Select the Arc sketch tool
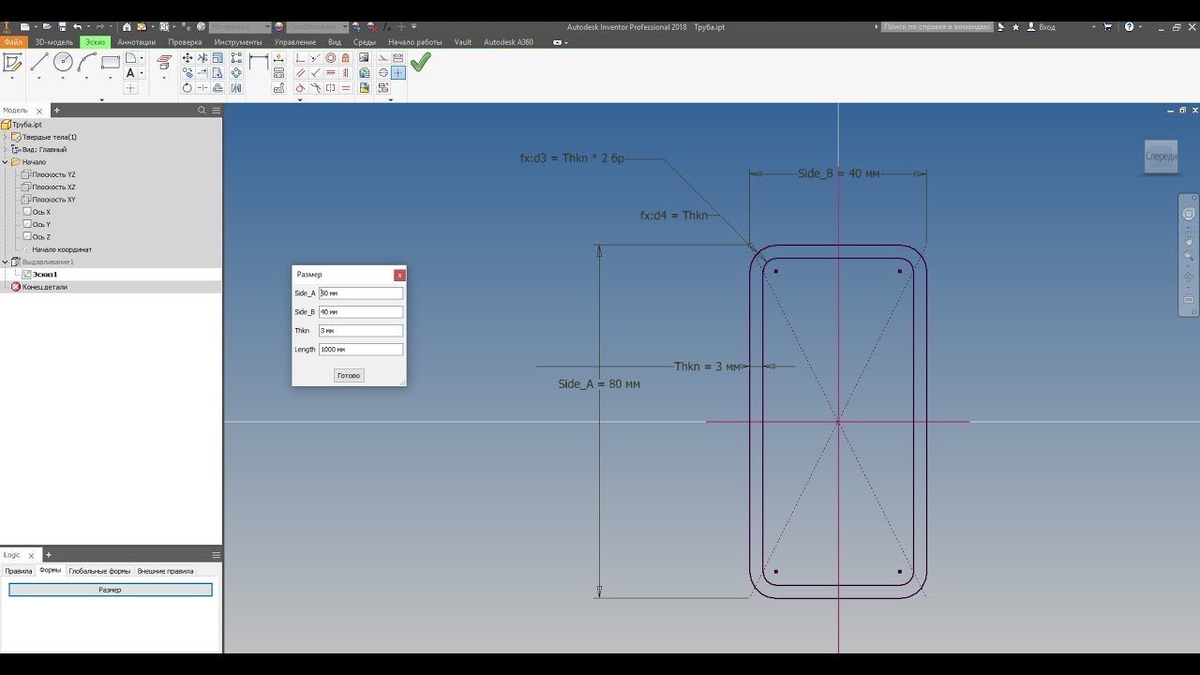The image size is (1200, 675). [86, 63]
